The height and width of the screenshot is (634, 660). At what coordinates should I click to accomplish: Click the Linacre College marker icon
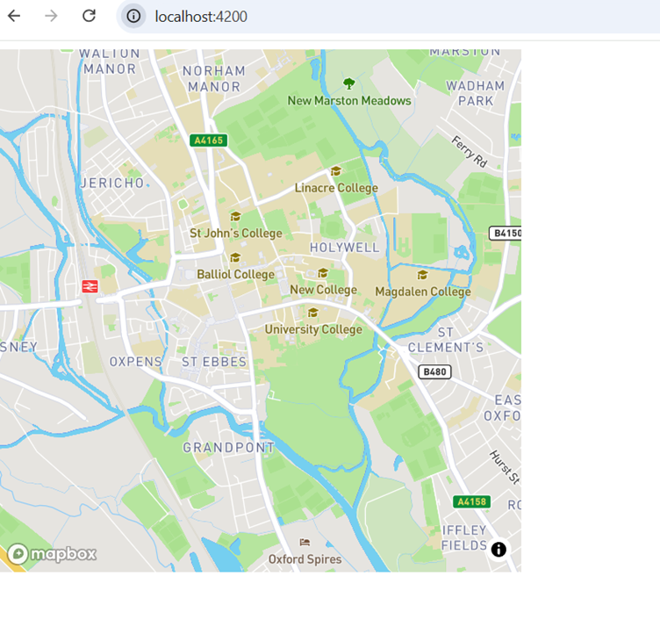[x=335, y=171]
